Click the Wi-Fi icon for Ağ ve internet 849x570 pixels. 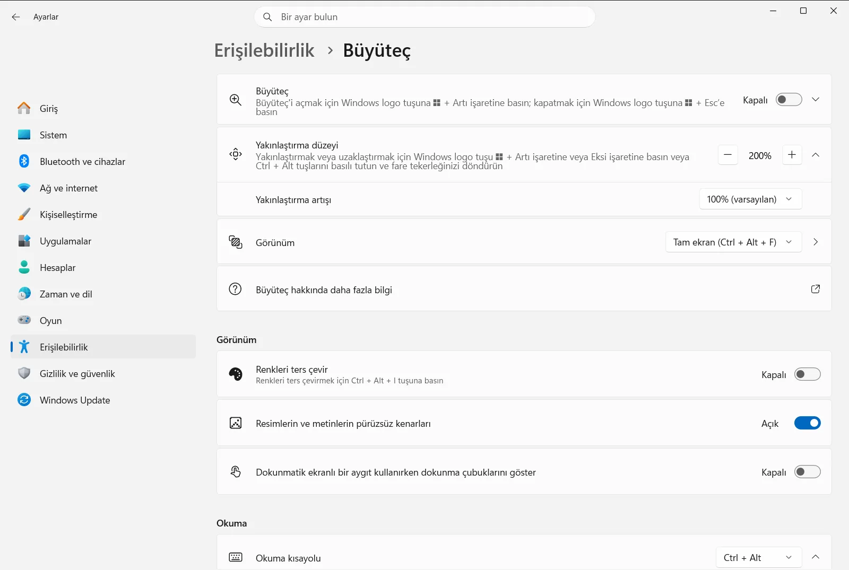pos(24,188)
